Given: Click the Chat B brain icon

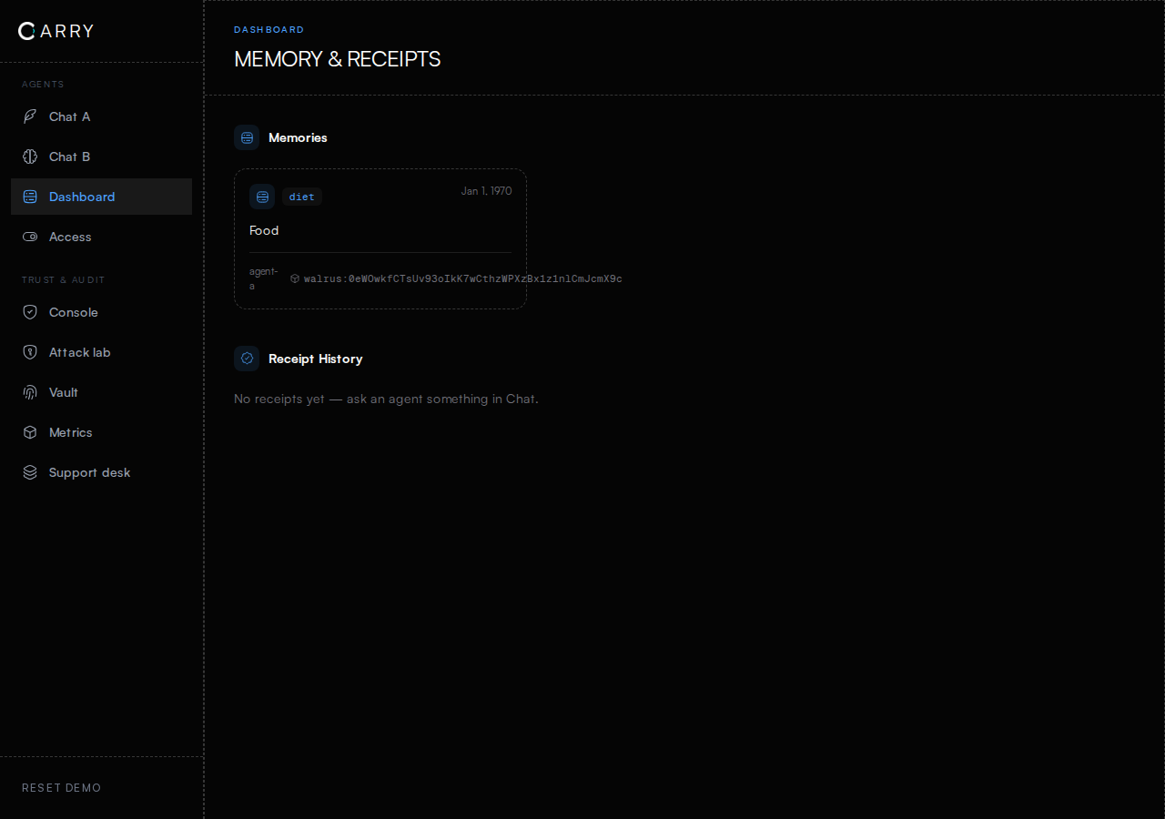Looking at the screenshot, I should (x=30, y=157).
